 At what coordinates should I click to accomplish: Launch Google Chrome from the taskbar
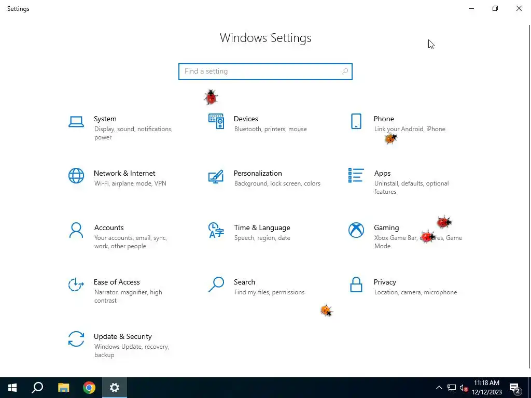coord(89,388)
